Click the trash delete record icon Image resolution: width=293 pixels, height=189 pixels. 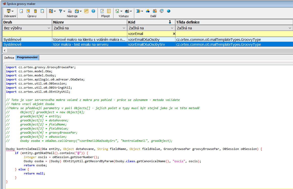click(35, 11)
